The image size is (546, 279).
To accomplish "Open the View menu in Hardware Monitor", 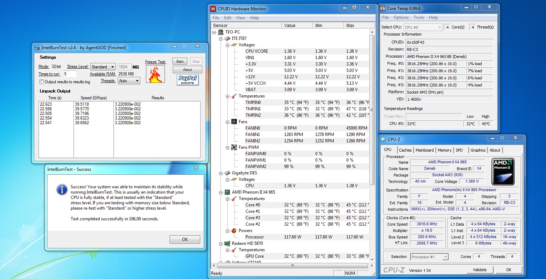I will [x=241, y=18].
